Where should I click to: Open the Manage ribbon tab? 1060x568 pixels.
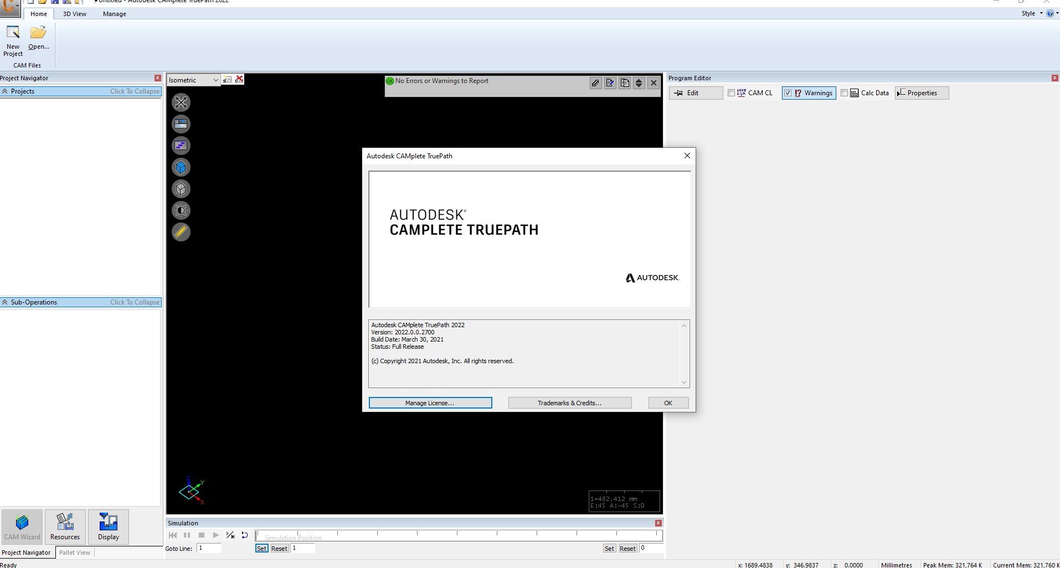[115, 14]
